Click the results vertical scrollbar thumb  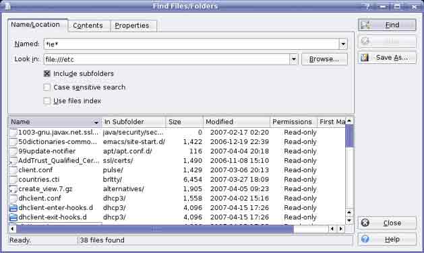point(349,137)
